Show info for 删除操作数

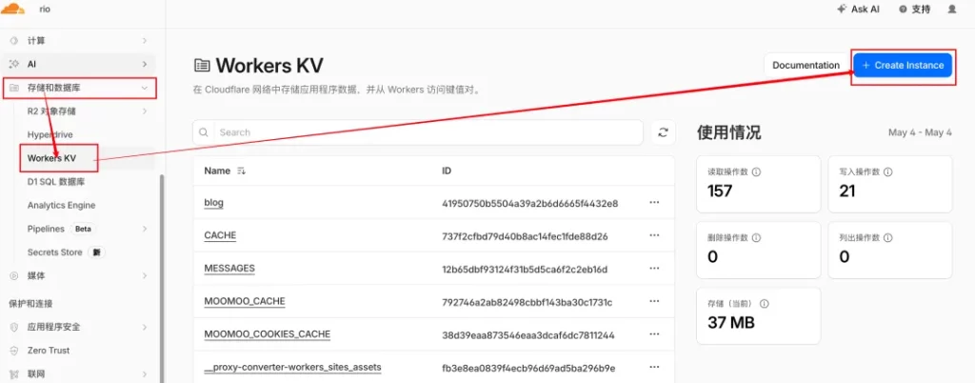pos(757,238)
